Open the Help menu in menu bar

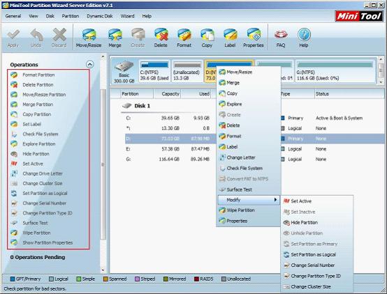tap(147, 16)
